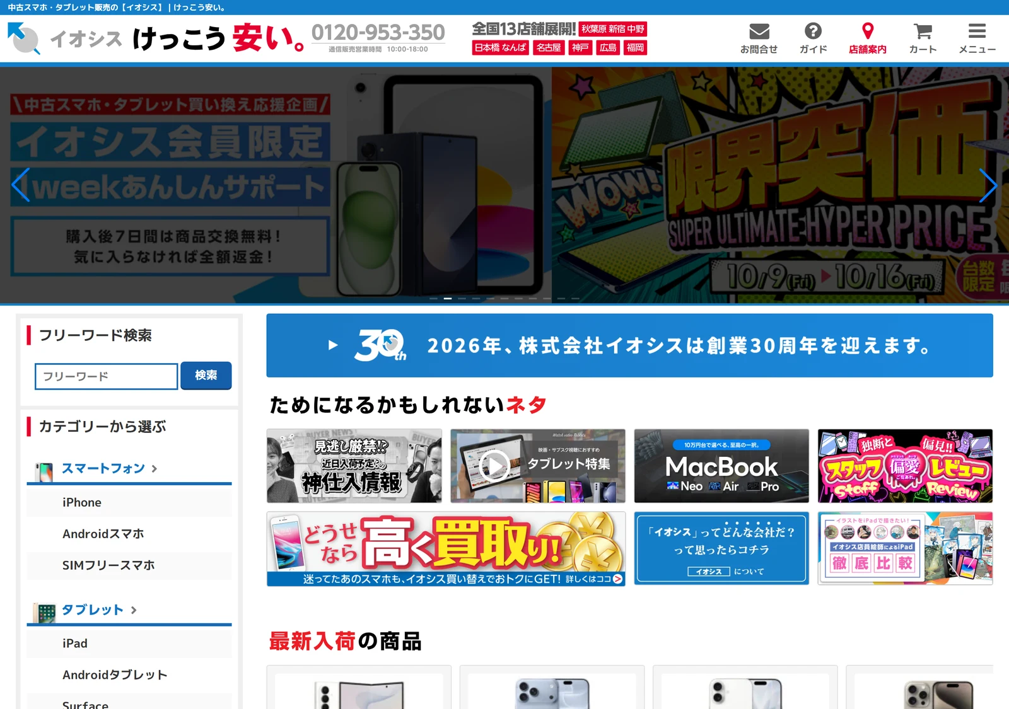The width and height of the screenshot is (1009, 709).
Task: Open the iPad 徹底比較 banner
Action: [905, 548]
